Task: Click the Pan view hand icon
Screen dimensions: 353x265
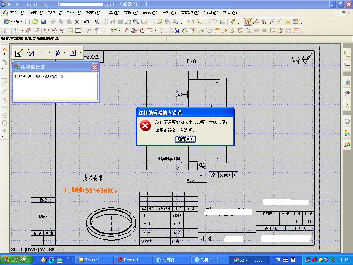Action: tap(144, 22)
